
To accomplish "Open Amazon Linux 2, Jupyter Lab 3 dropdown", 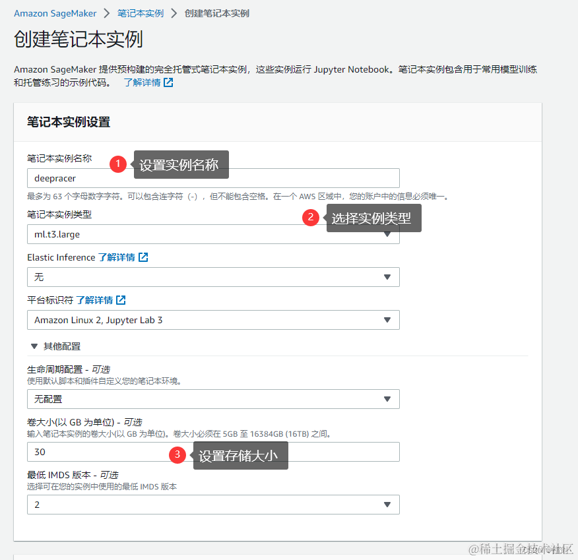I will [213, 320].
